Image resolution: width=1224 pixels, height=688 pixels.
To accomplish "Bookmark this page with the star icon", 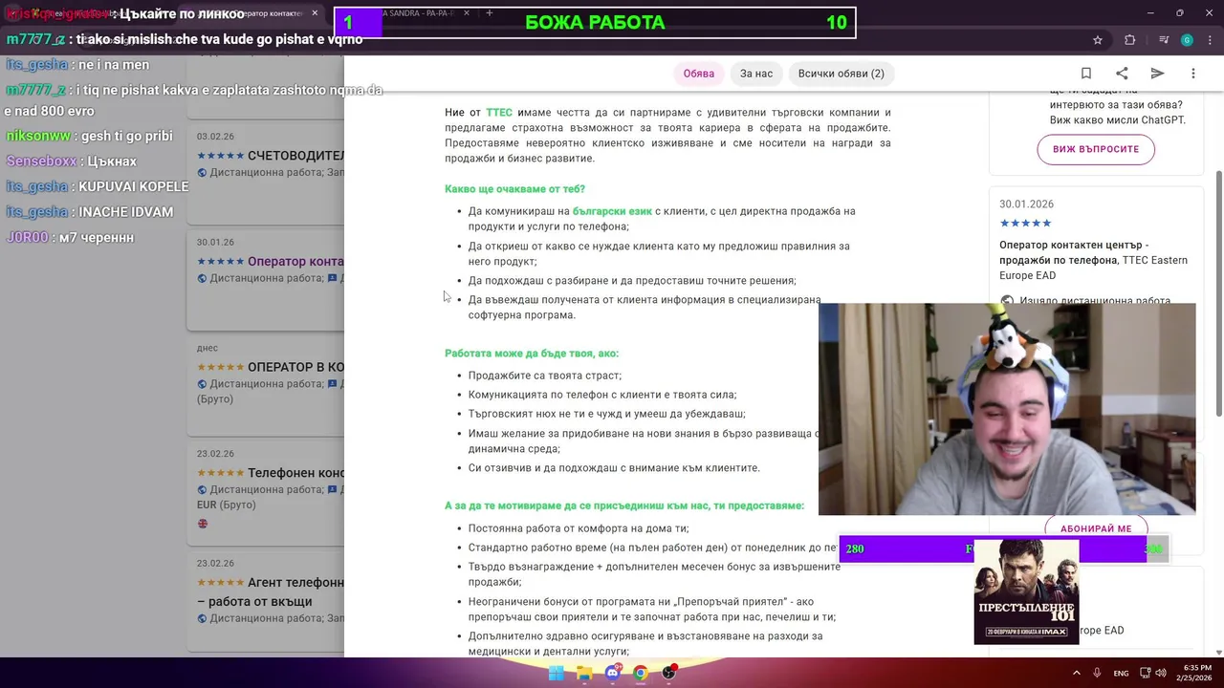I will [1098, 40].
